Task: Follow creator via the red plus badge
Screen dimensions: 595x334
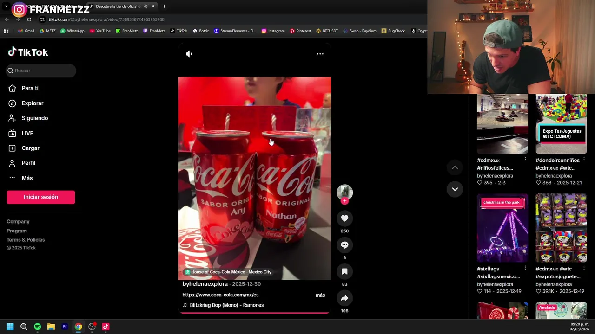Action: [344, 200]
